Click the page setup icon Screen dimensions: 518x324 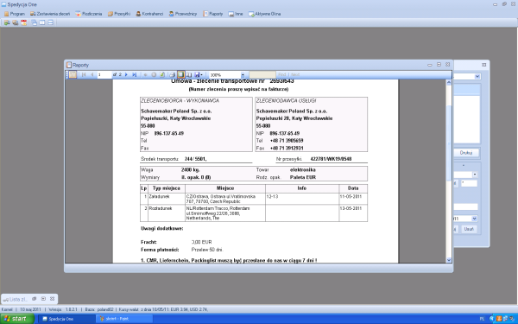189,74
